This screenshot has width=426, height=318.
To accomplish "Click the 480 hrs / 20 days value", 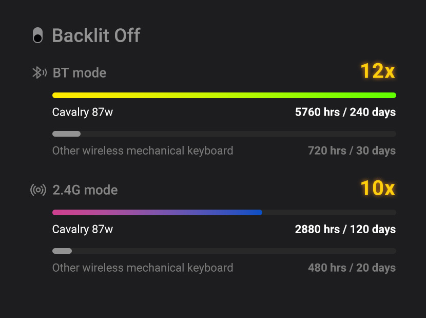I will [352, 268].
